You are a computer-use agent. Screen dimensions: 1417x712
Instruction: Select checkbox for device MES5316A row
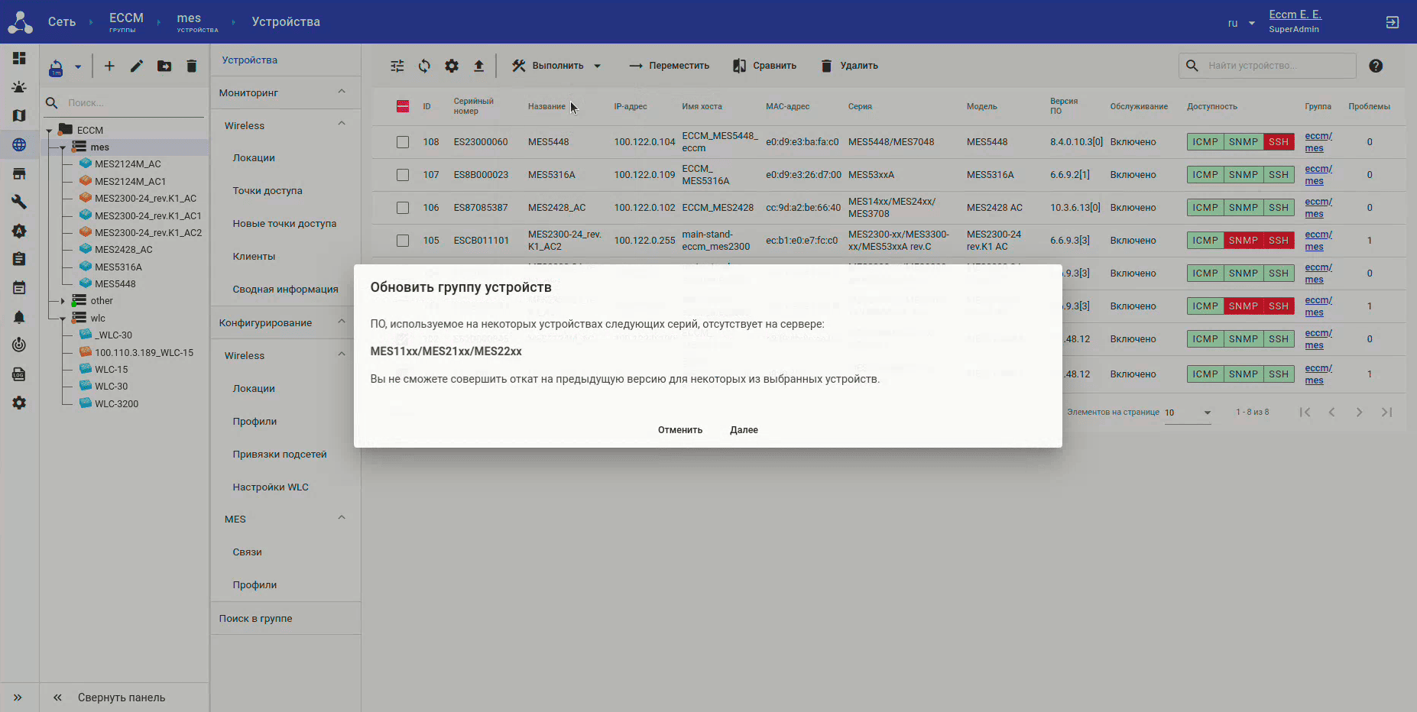(x=403, y=175)
